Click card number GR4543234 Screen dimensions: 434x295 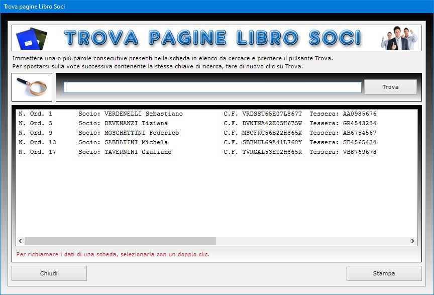tap(360, 123)
